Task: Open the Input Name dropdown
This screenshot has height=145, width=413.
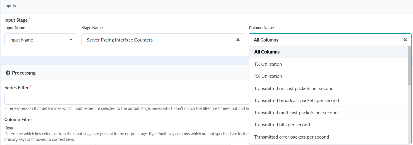Action: coord(40,40)
